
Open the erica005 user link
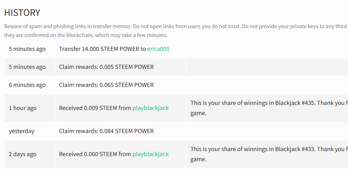pyautogui.click(x=158, y=49)
